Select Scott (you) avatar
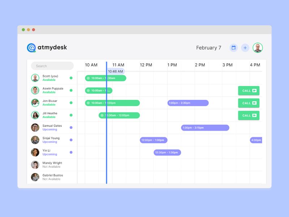Screen dimensions: 289x217 (x=35, y=78)
